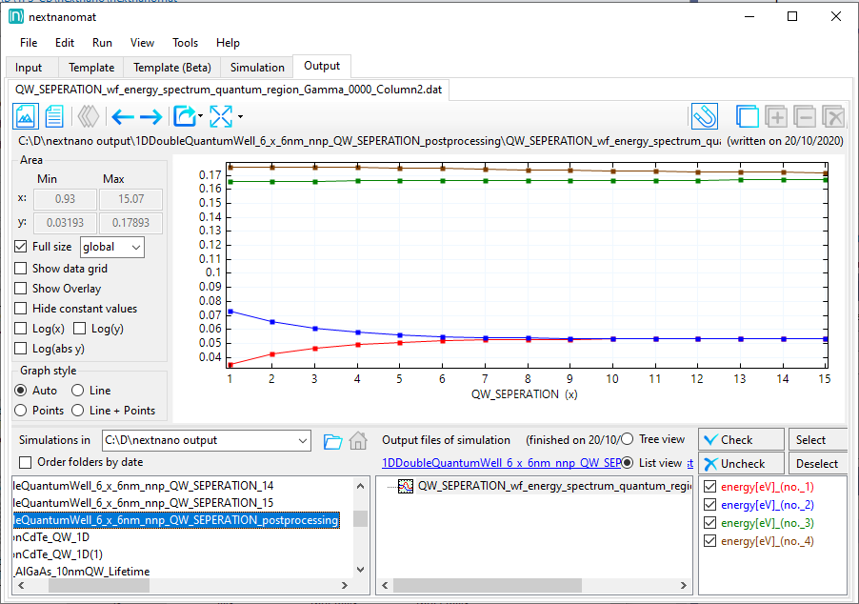Open folder browse icon beside simulations path
The height and width of the screenshot is (604, 859).
(332, 441)
